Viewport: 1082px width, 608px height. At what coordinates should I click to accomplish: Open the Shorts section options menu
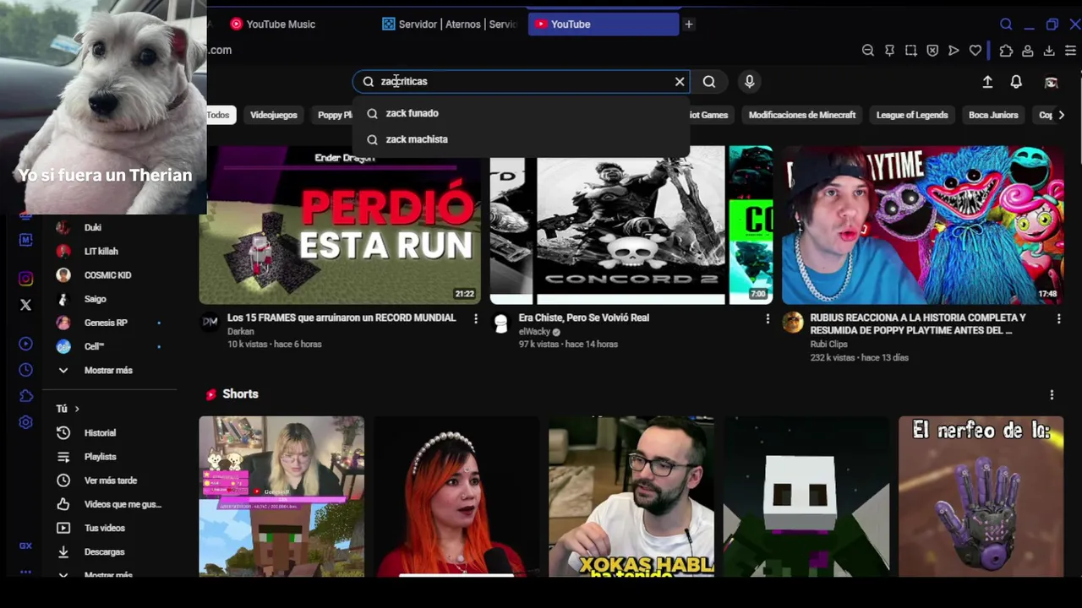click(x=1052, y=394)
